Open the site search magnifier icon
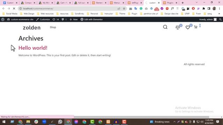This screenshot has height=125, width=223. pyautogui.click(x=165, y=27)
